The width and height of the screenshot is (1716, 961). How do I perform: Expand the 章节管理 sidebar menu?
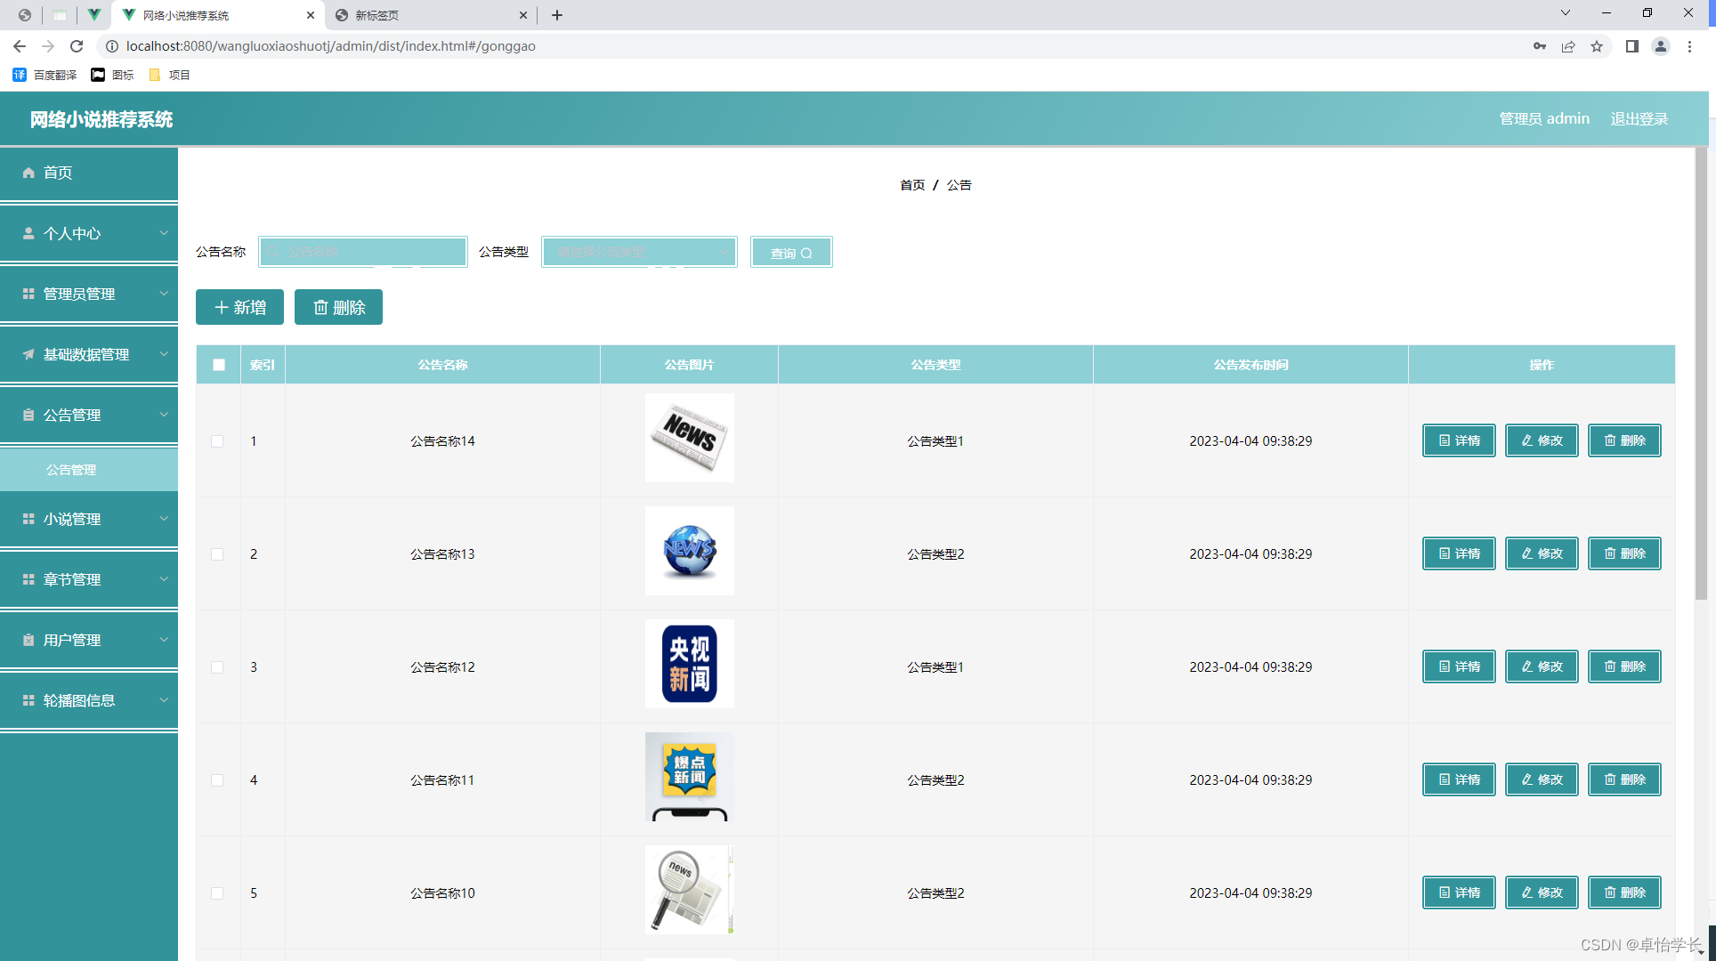tap(89, 579)
